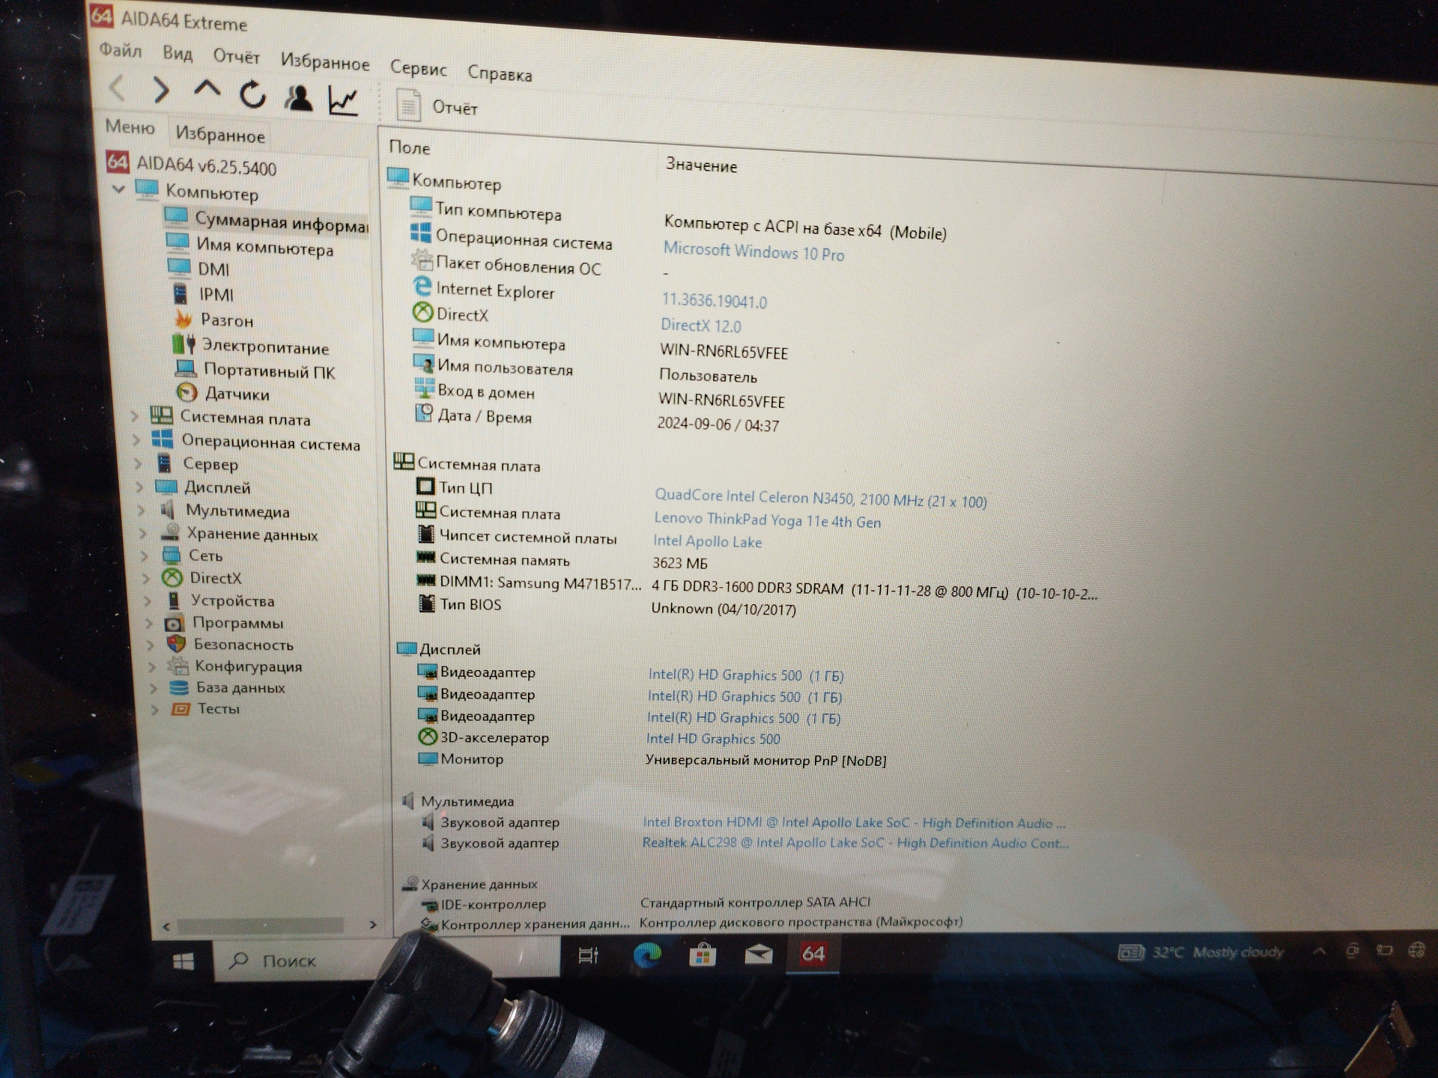Open Microsoft Store from the taskbar
The image size is (1438, 1078).
coord(703,954)
